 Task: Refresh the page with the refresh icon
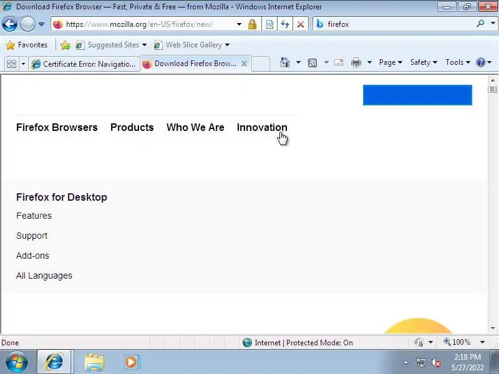[285, 24]
